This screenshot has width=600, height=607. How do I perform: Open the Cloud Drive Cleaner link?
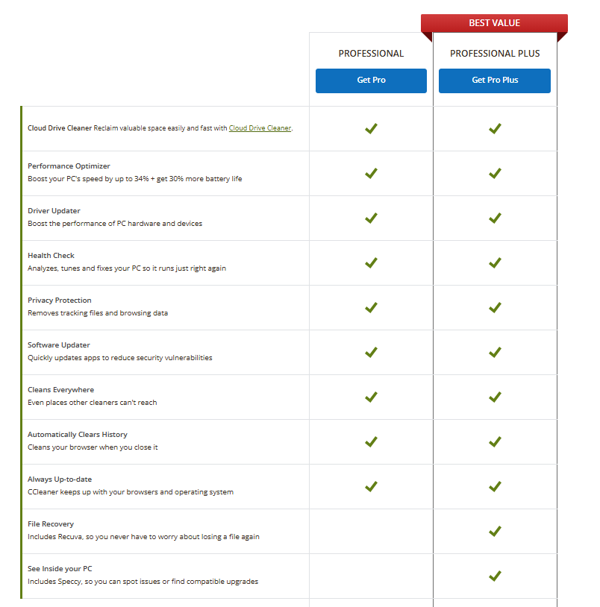260,128
